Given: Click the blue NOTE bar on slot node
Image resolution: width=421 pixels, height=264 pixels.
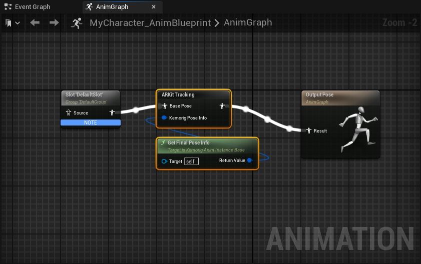Looking at the screenshot, I should [x=91, y=122].
